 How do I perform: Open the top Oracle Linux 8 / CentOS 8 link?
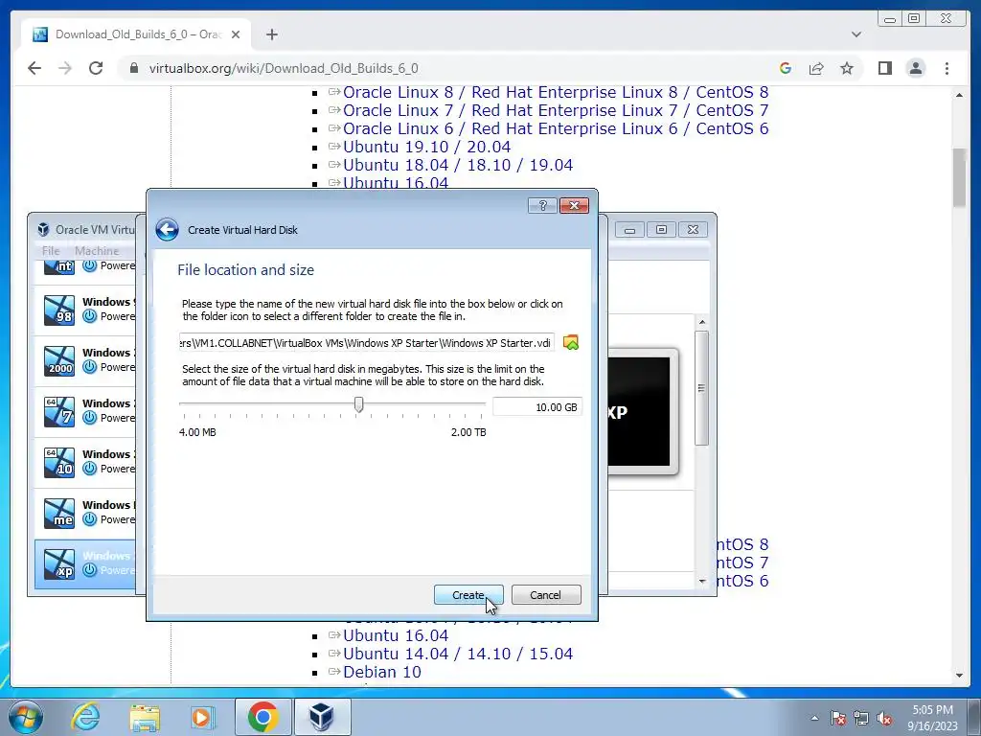pos(556,92)
